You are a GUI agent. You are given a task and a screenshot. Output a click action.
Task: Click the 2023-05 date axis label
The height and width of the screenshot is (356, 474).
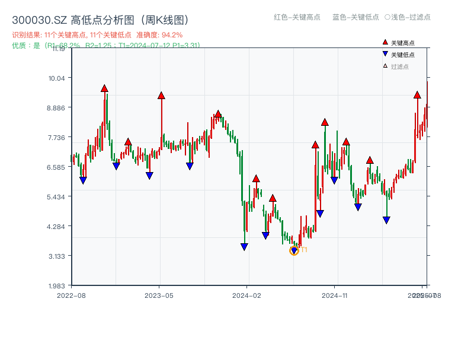[159, 295]
